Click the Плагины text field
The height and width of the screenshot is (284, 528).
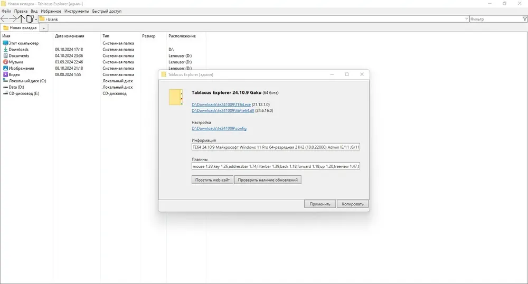coord(276,166)
